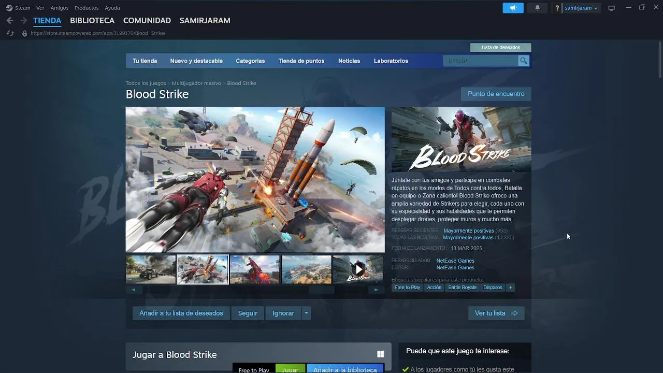
Task: Open the Tu tienda store menu
Action: [x=145, y=61]
